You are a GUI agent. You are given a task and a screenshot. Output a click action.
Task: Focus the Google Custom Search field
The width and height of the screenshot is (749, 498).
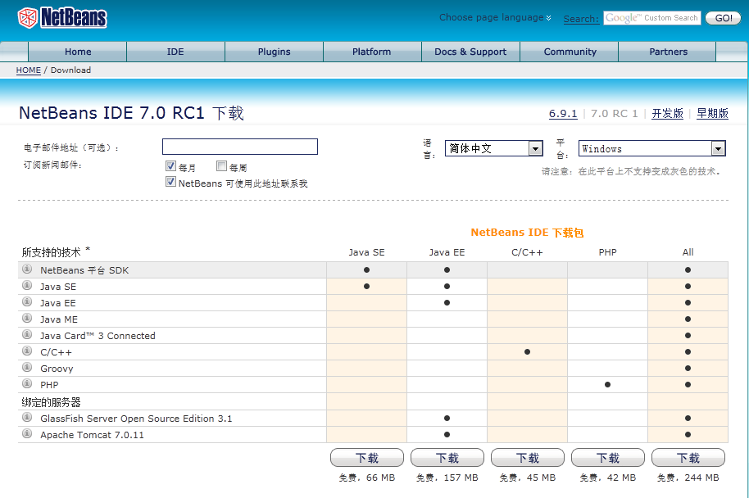[652, 18]
